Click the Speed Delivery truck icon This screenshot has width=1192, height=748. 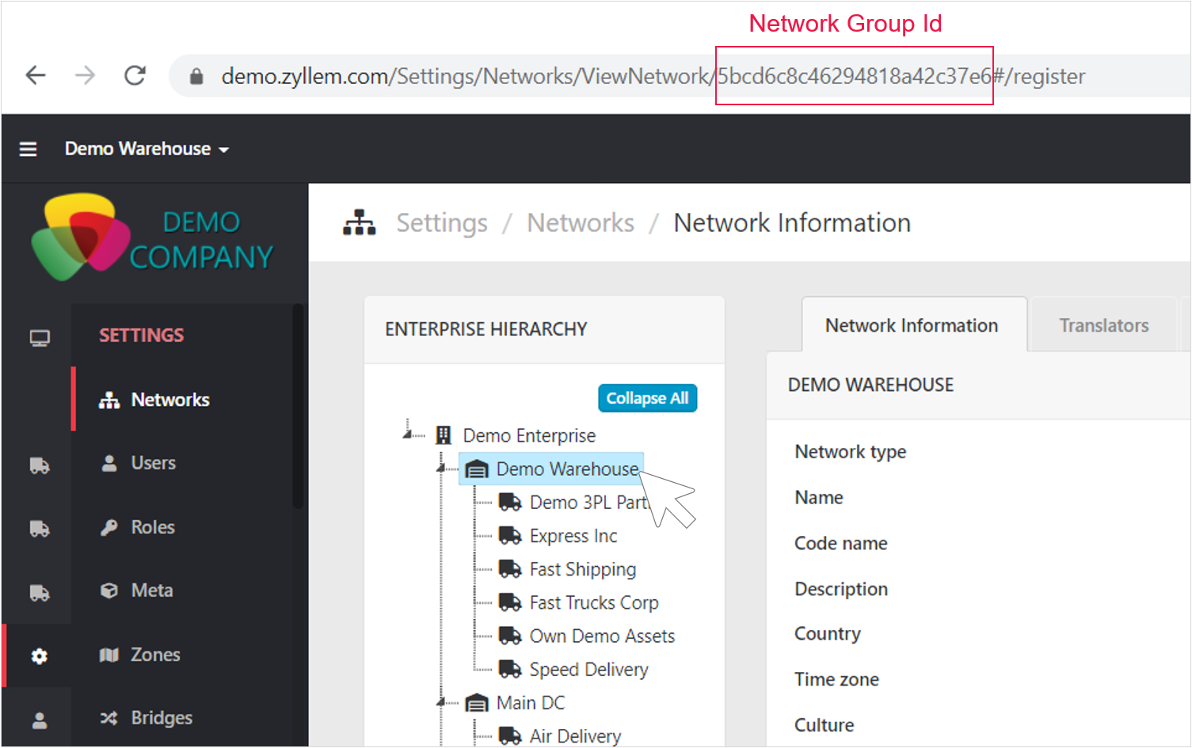[x=510, y=670]
